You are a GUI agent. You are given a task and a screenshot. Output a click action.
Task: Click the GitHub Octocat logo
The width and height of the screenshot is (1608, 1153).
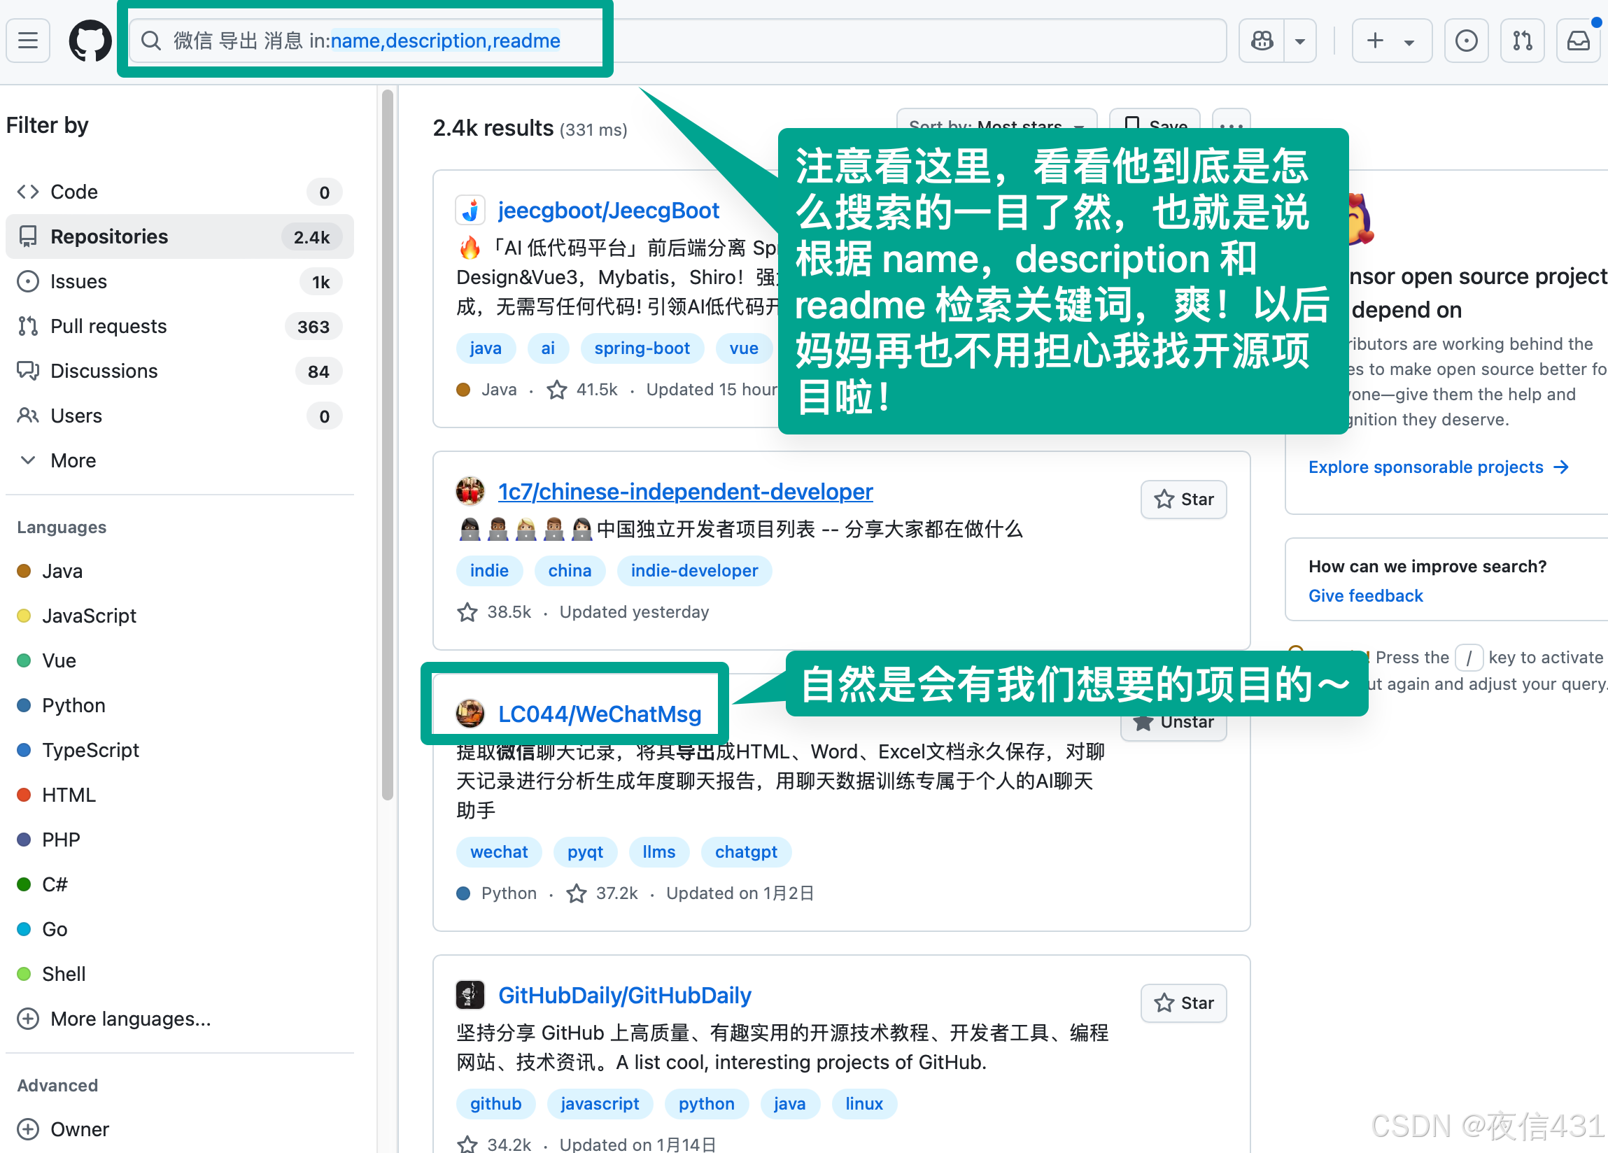pos(90,41)
